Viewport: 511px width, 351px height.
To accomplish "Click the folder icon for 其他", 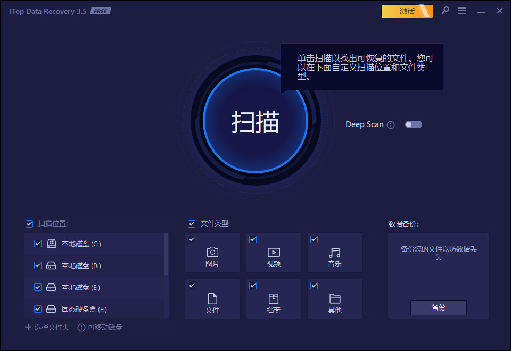I will pyautogui.click(x=335, y=298).
